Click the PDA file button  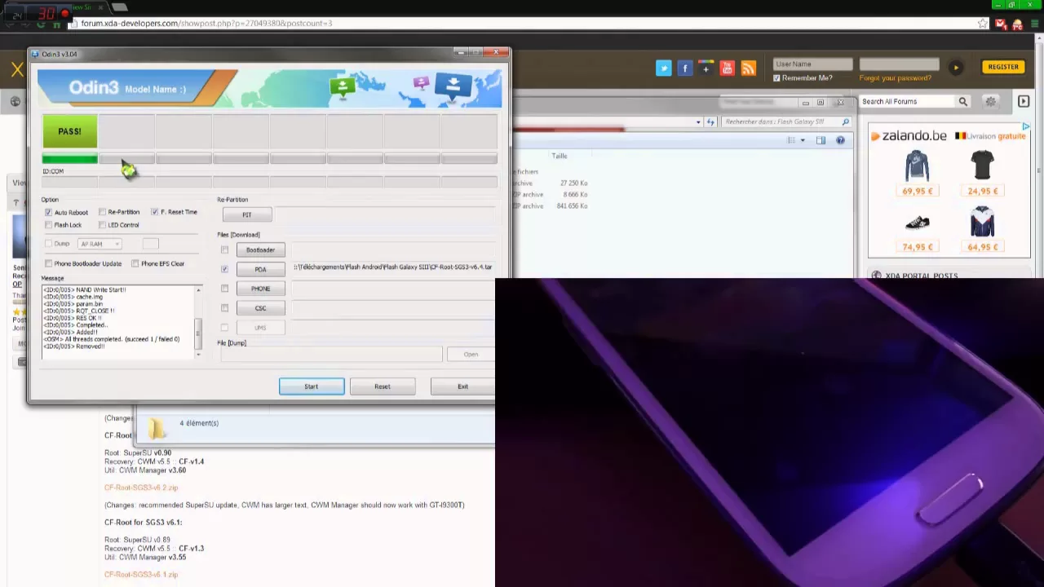pos(260,269)
